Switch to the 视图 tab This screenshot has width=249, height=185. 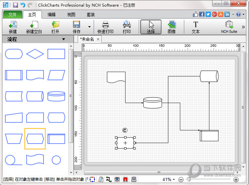coord(71,15)
